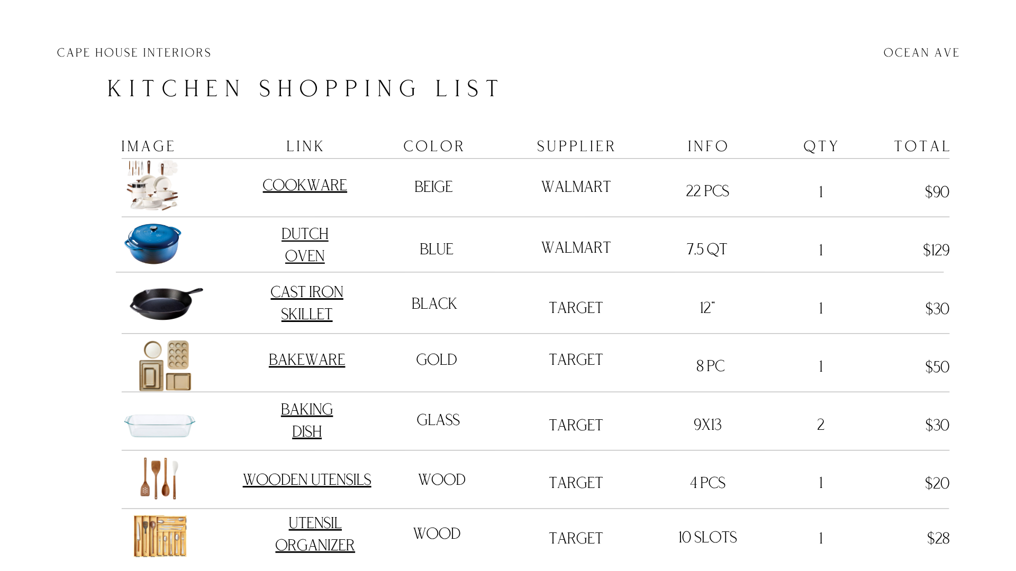Image resolution: width=1016 pixels, height=571 pixels.
Task: Click the black cast iron skillet image
Action: [166, 303]
